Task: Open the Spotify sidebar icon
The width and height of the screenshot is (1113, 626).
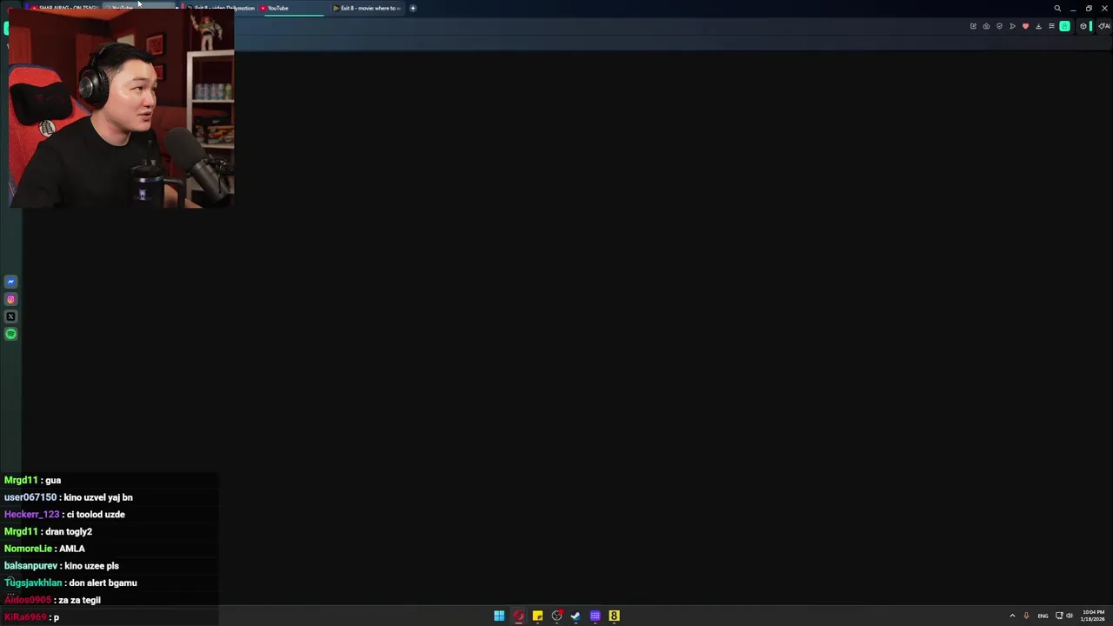Action: 10,334
